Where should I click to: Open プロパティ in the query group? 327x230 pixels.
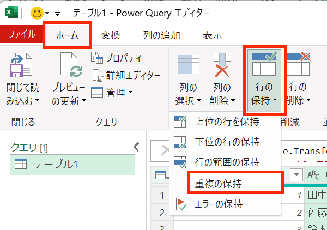117,58
